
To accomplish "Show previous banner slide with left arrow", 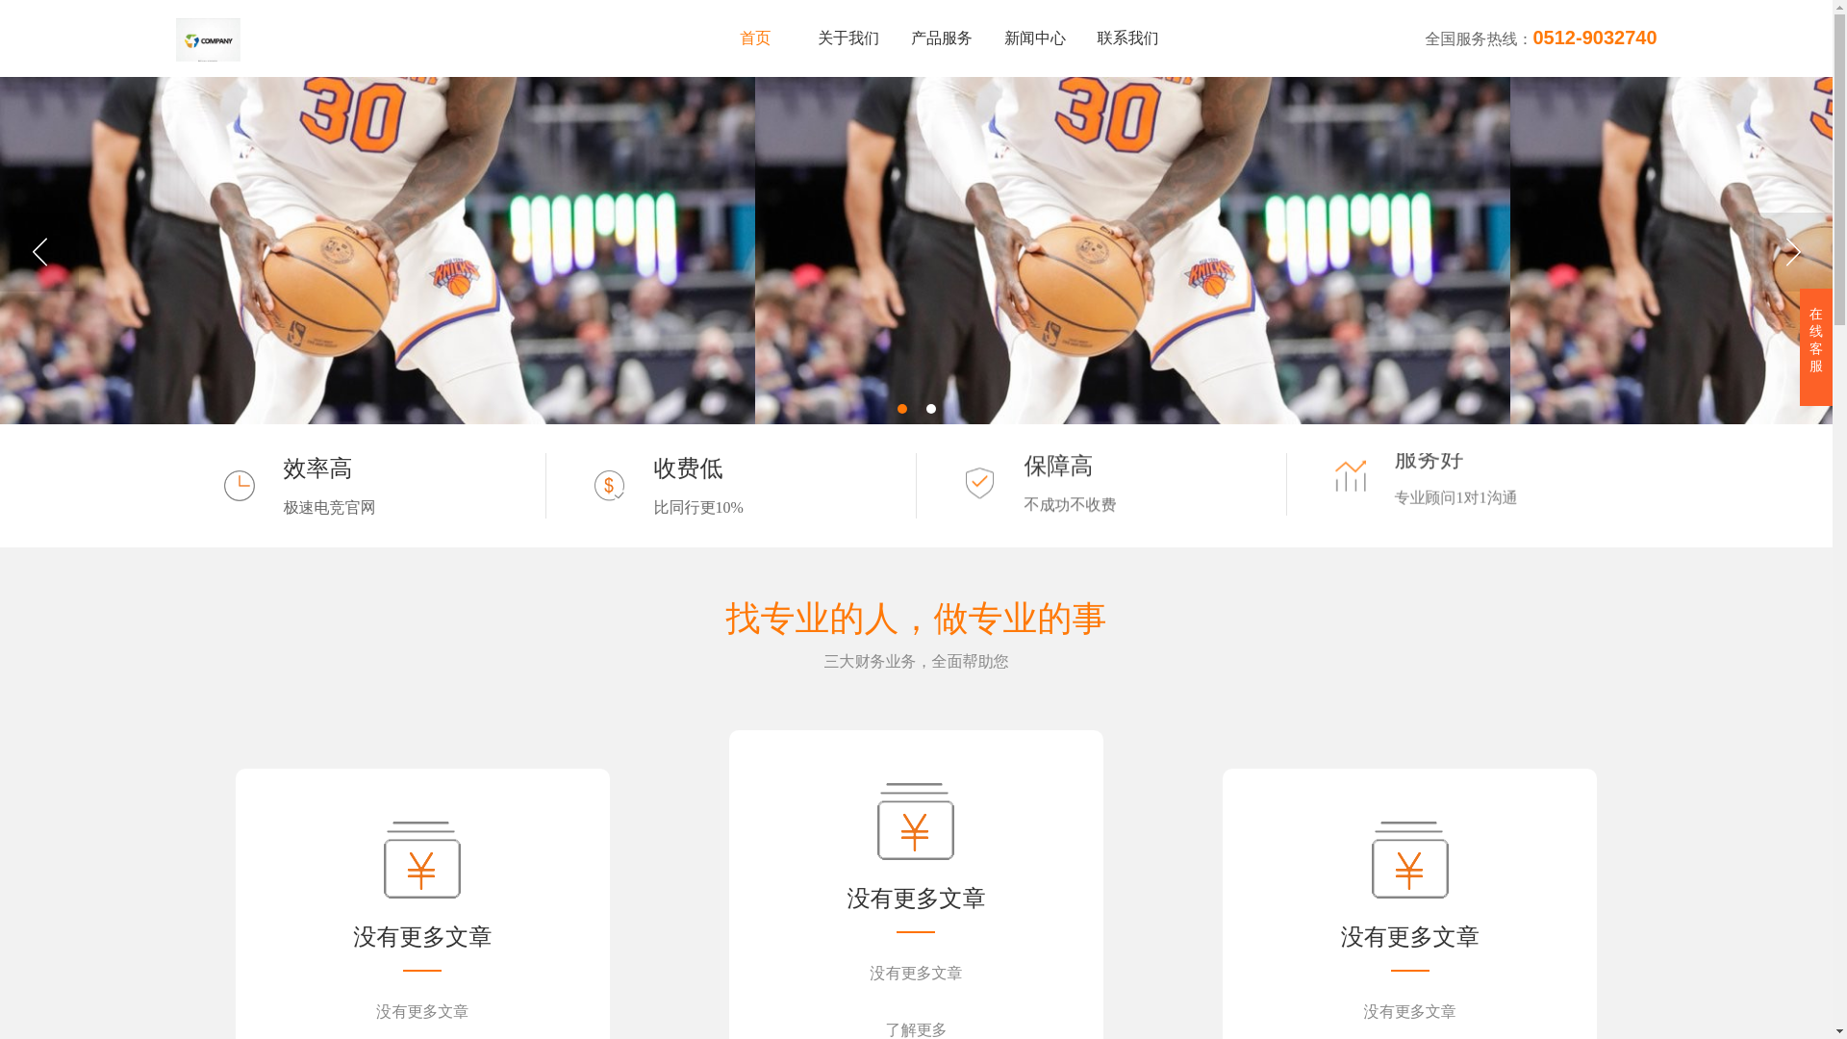I will tap(39, 252).
